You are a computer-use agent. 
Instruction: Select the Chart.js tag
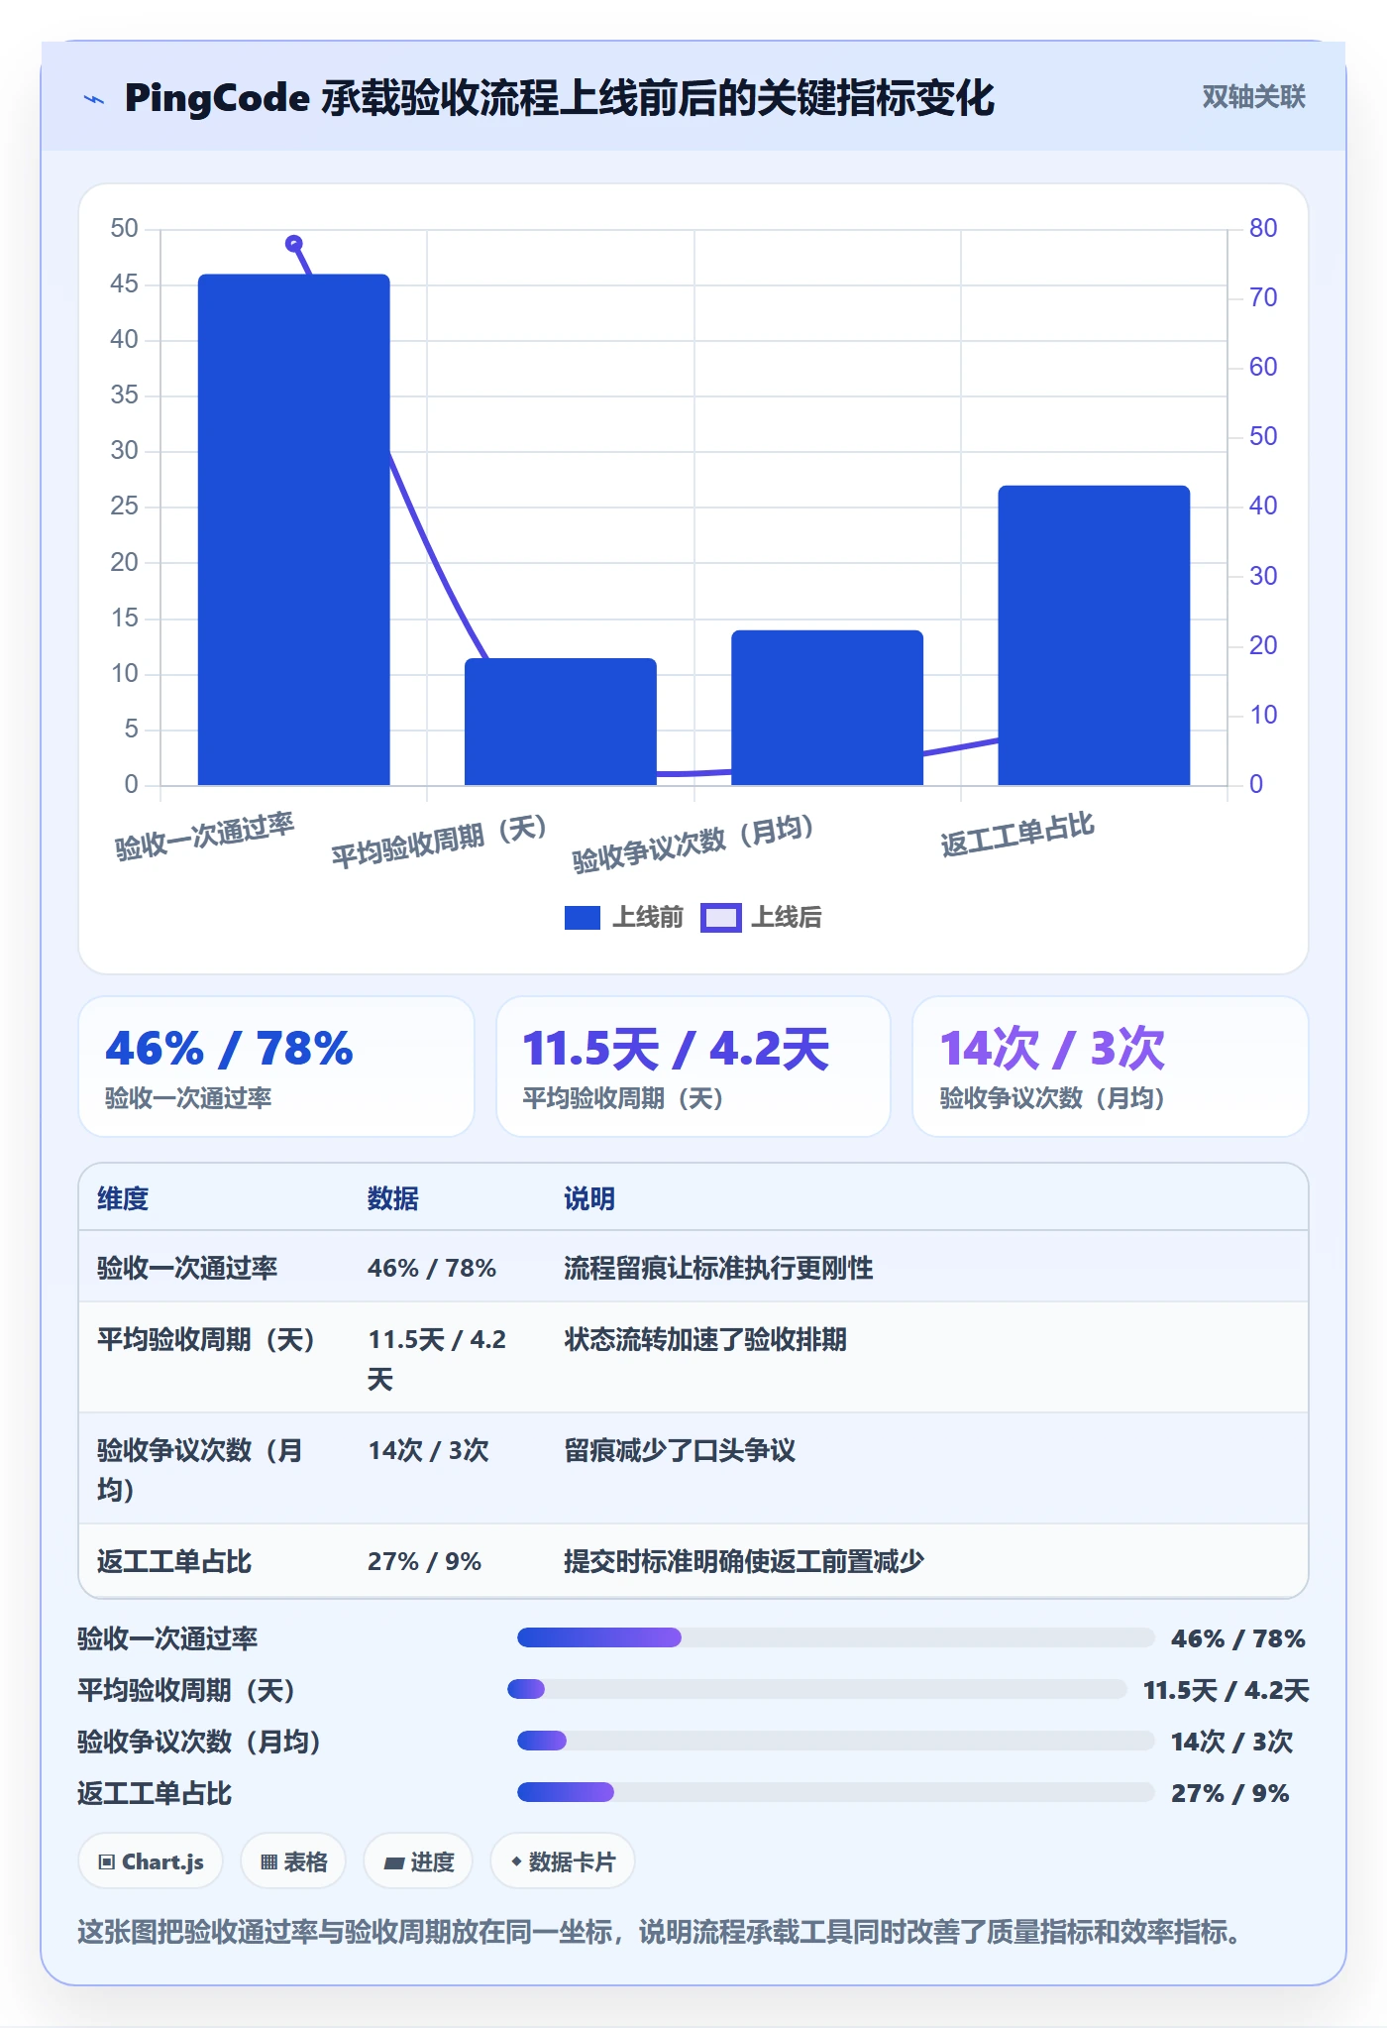(x=151, y=1861)
